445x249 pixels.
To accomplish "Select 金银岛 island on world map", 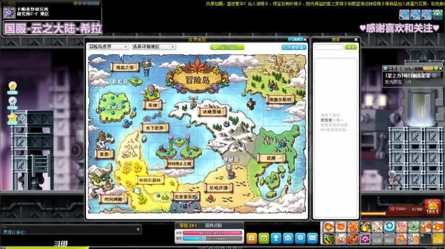I will pyautogui.click(x=114, y=107).
